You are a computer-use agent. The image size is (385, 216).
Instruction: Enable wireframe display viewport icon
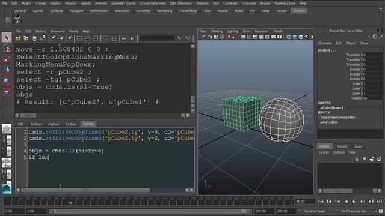pos(289,37)
